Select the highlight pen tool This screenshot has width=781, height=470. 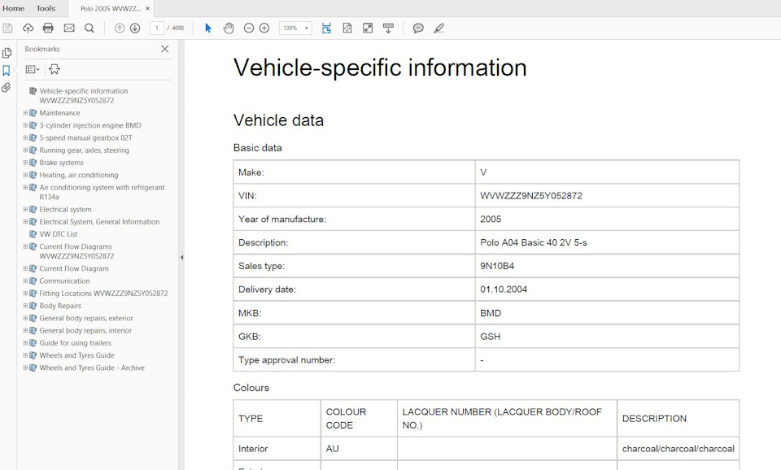tap(438, 28)
